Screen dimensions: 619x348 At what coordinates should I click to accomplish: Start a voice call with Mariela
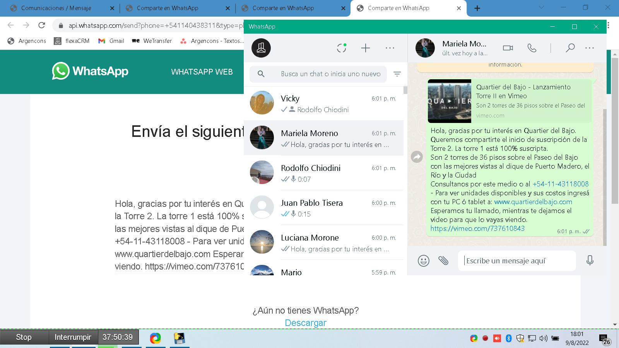point(532,48)
